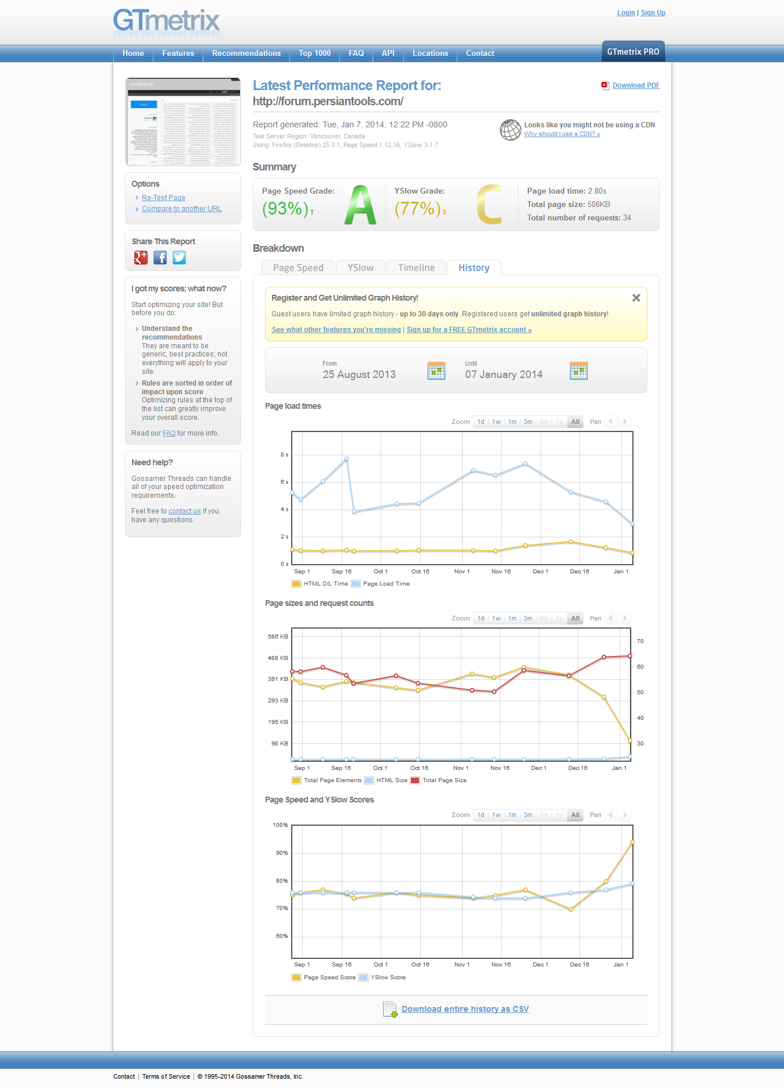Click the Re-Test Page link

coord(163,198)
